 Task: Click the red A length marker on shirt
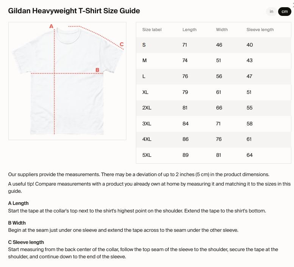click(51, 26)
